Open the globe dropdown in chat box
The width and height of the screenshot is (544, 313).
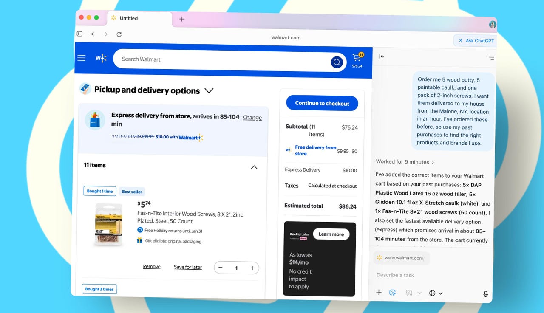(x=436, y=293)
